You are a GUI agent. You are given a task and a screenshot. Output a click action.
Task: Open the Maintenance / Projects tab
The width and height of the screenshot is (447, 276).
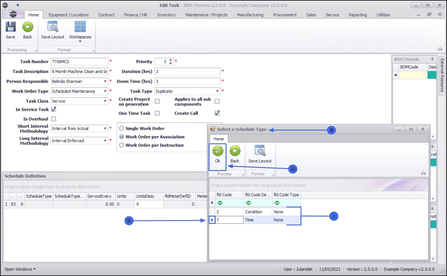[x=206, y=15]
